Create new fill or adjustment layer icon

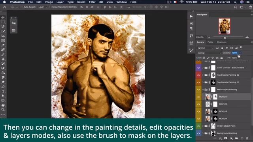231,138
